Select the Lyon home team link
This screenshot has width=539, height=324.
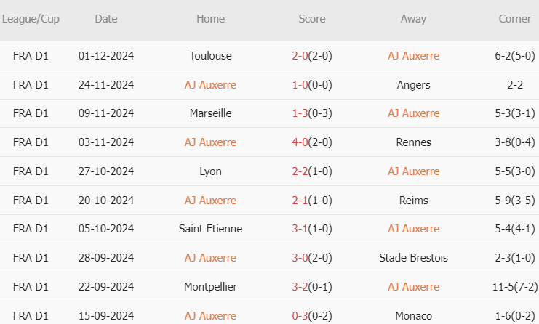(x=210, y=171)
